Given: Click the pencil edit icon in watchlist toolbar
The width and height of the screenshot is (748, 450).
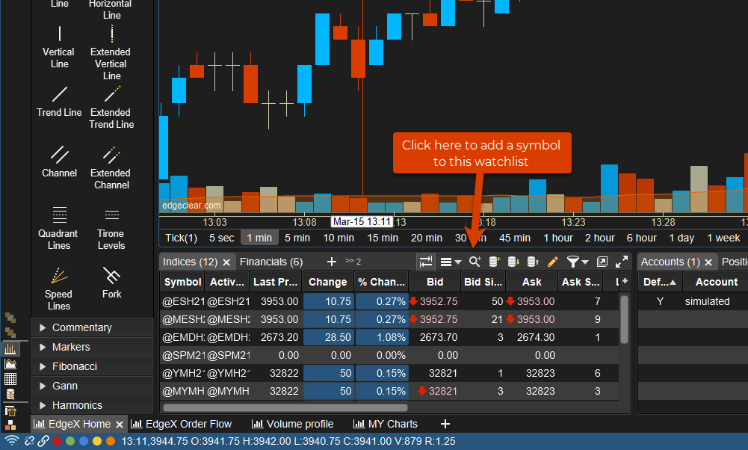Looking at the screenshot, I should tap(552, 262).
